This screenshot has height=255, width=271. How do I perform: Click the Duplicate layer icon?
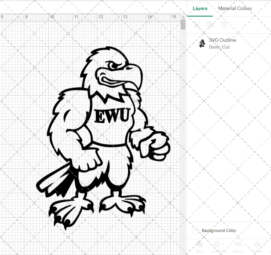pos(210,25)
